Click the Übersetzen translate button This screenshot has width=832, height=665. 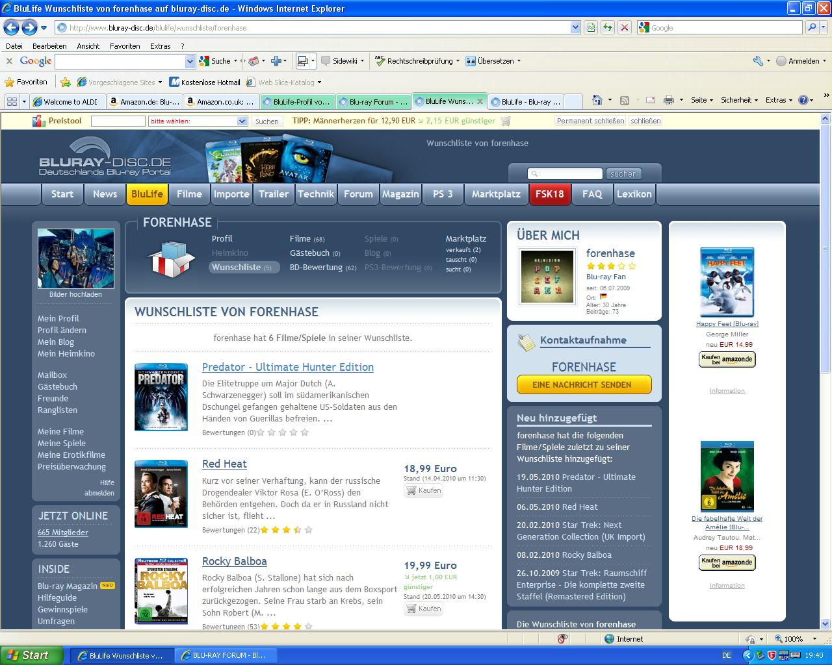pyautogui.click(x=490, y=61)
